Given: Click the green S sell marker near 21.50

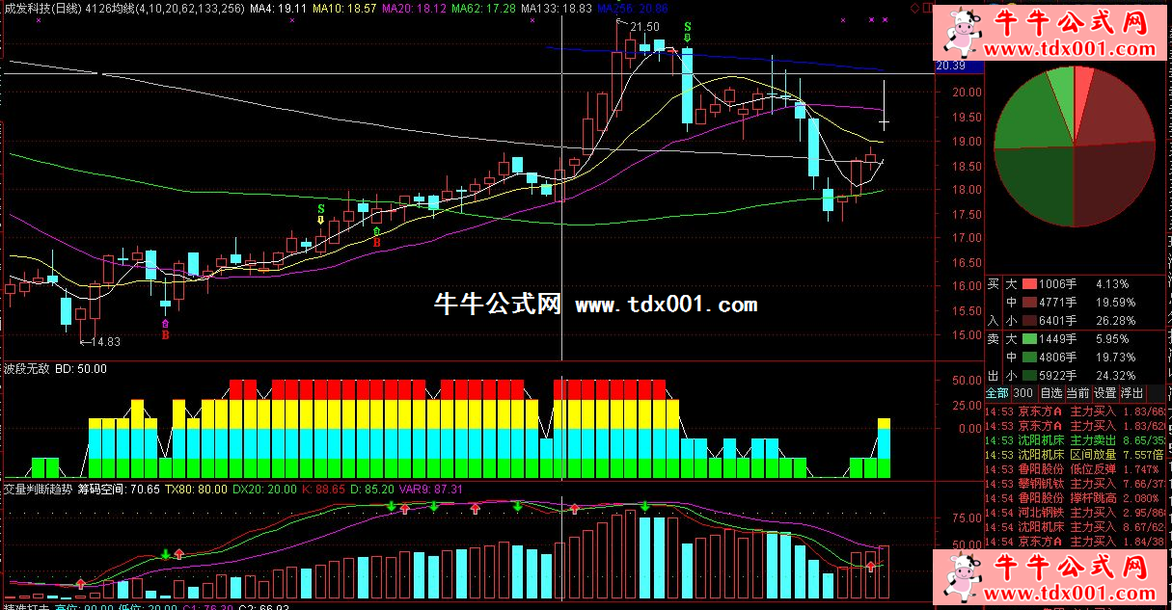Looking at the screenshot, I should point(687,28).
